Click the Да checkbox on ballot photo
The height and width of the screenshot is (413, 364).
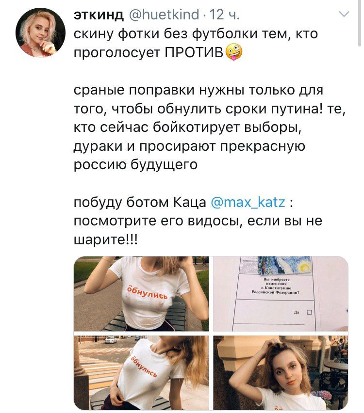coord(310,312)
